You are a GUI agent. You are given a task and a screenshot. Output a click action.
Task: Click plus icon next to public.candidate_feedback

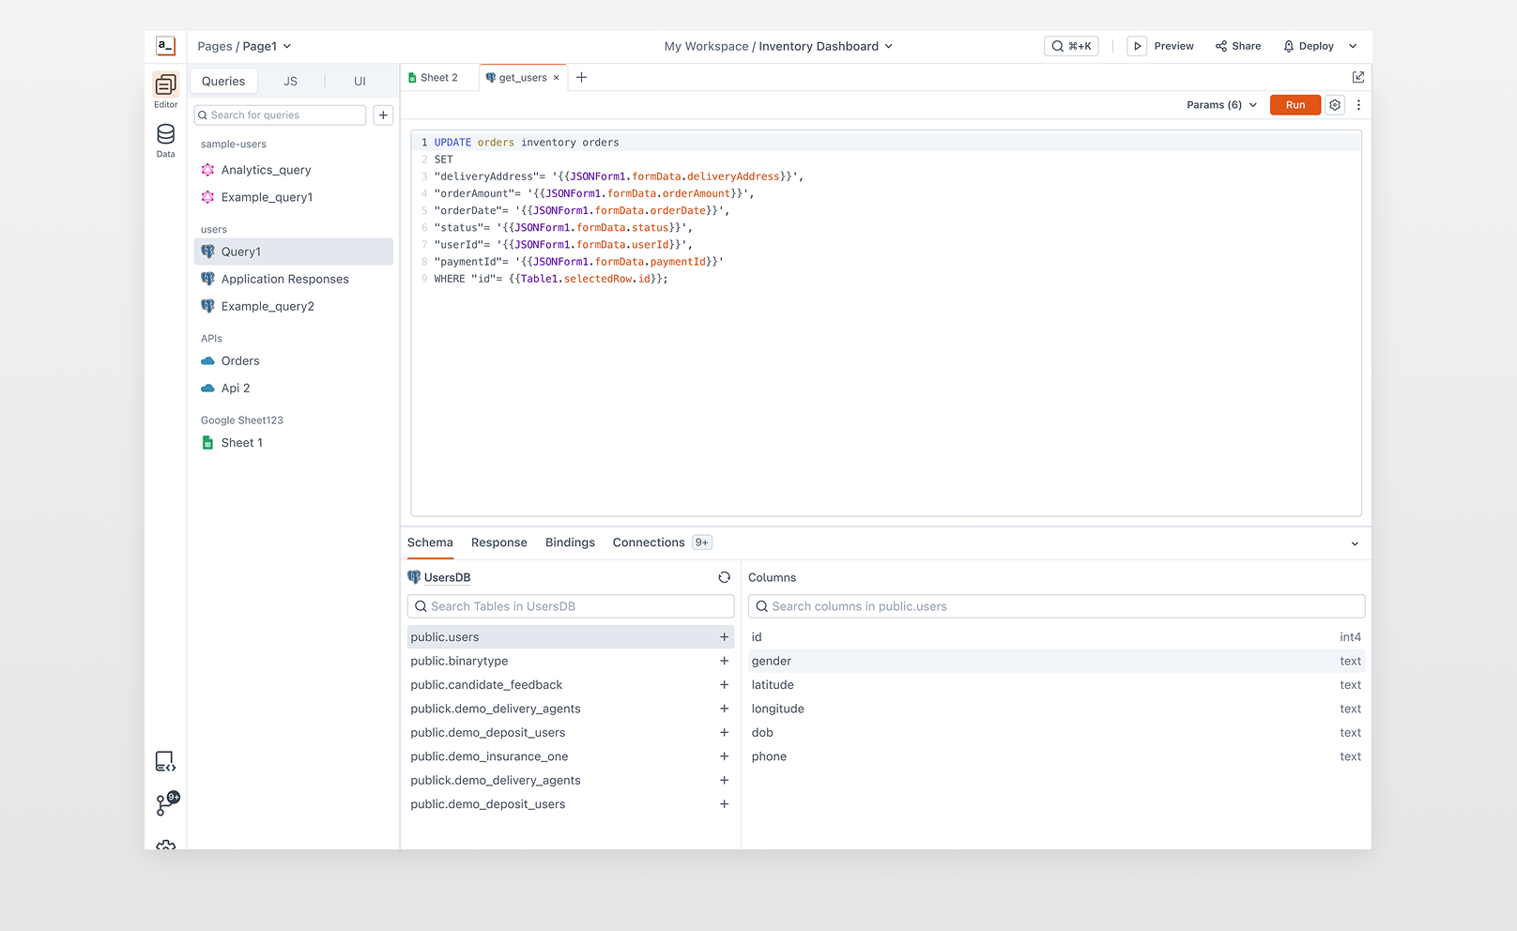pyautogui.click(x=724, y=685)
